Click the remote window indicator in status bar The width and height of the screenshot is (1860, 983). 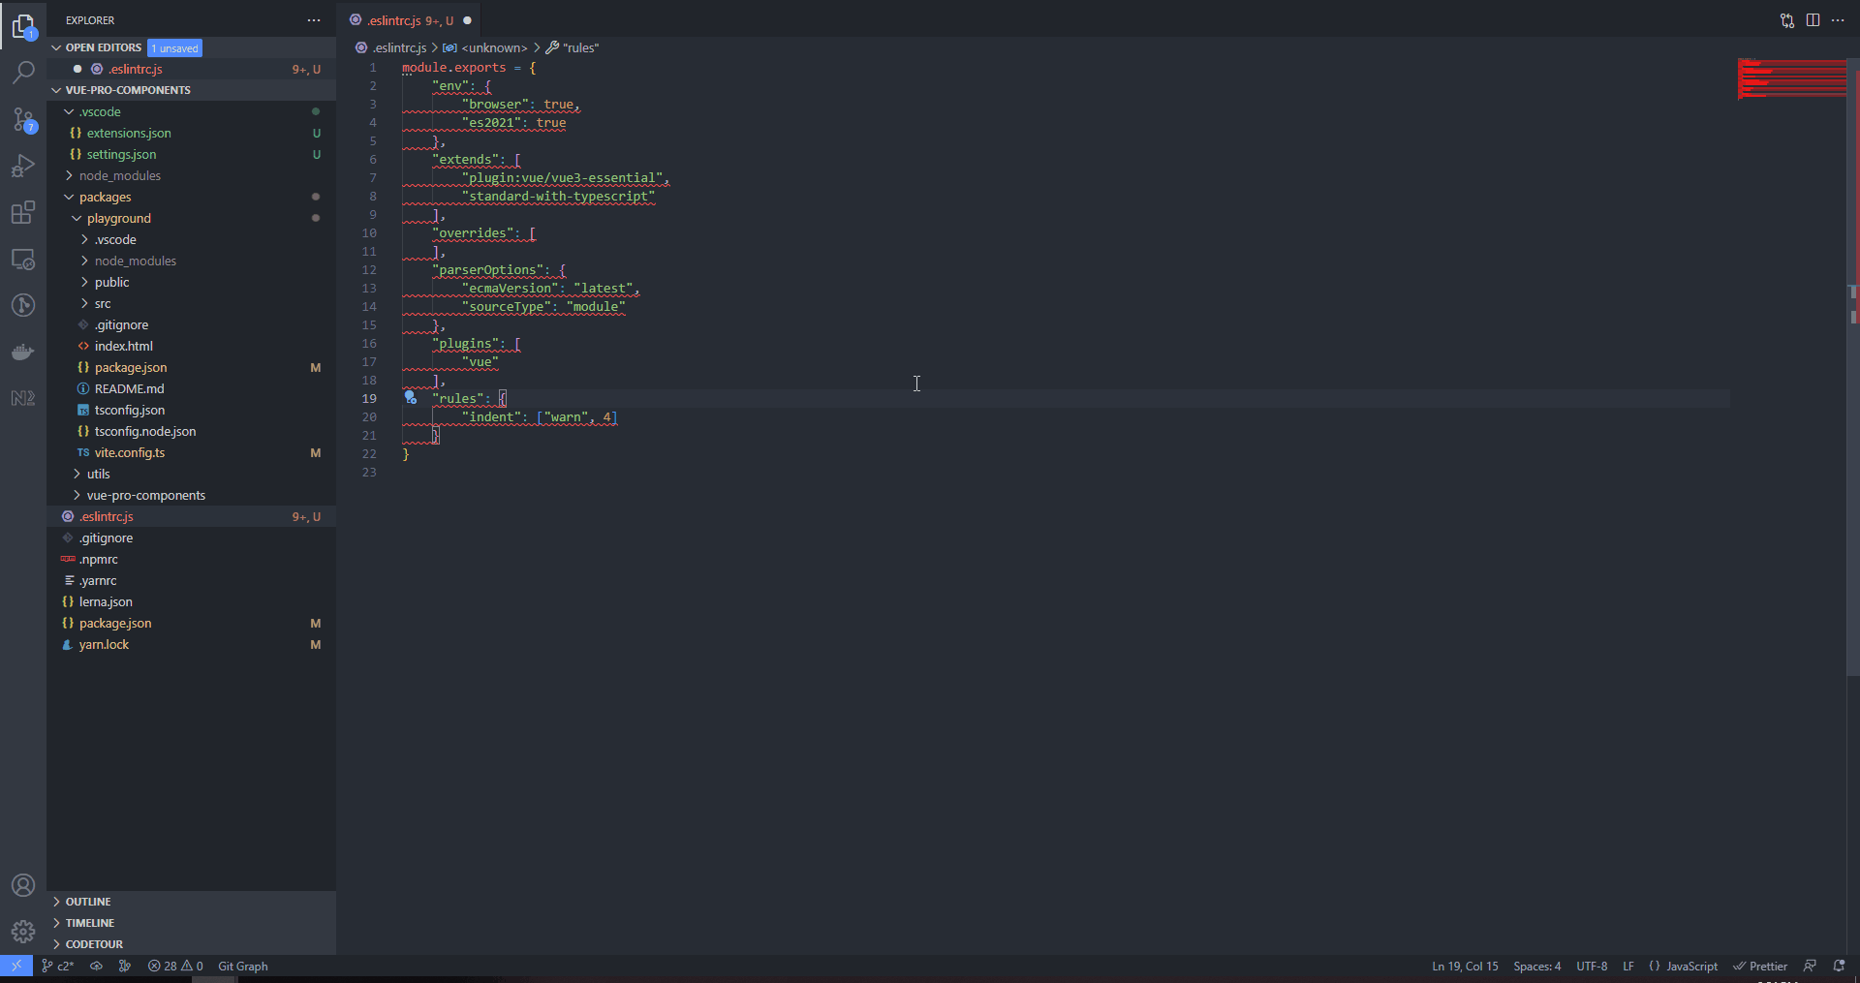point(16,966)
